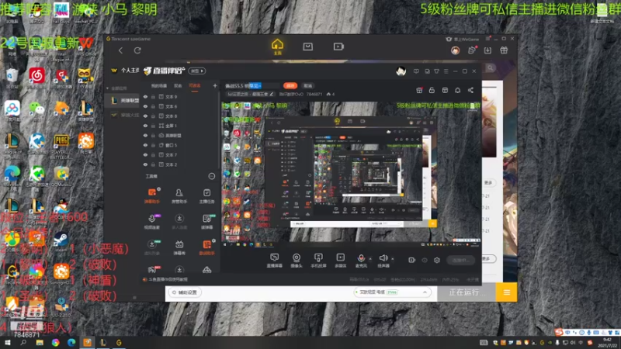
Task: Open the server dropdown in the WeGame bar
Action: click(x=391, y=292)
